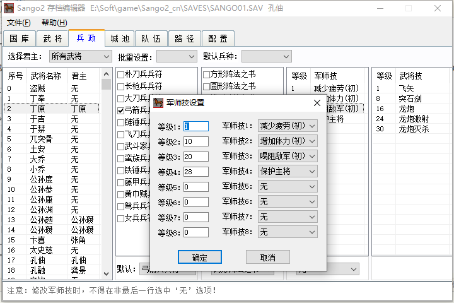The image size is (454, 303).
Task: Toggle the 长枪兵兵符 checkbox
Action: pyautogui.click(x=120, y=86)
